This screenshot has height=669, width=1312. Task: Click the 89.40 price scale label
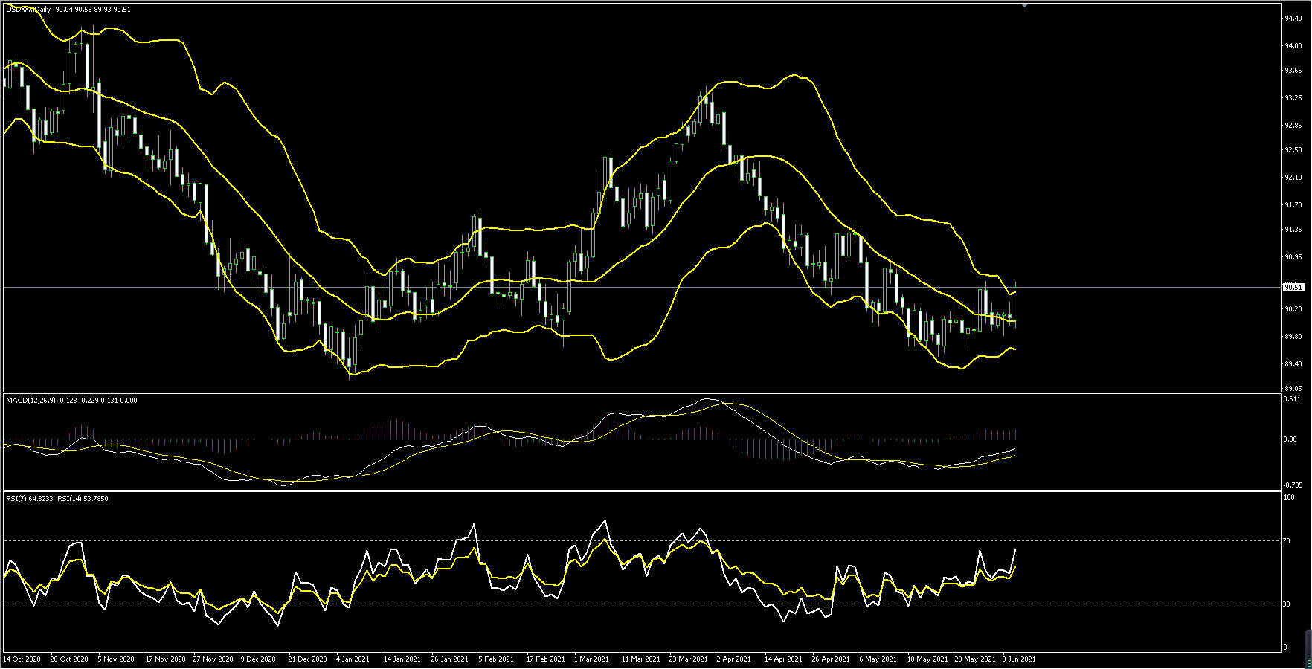pos(1293,364)
